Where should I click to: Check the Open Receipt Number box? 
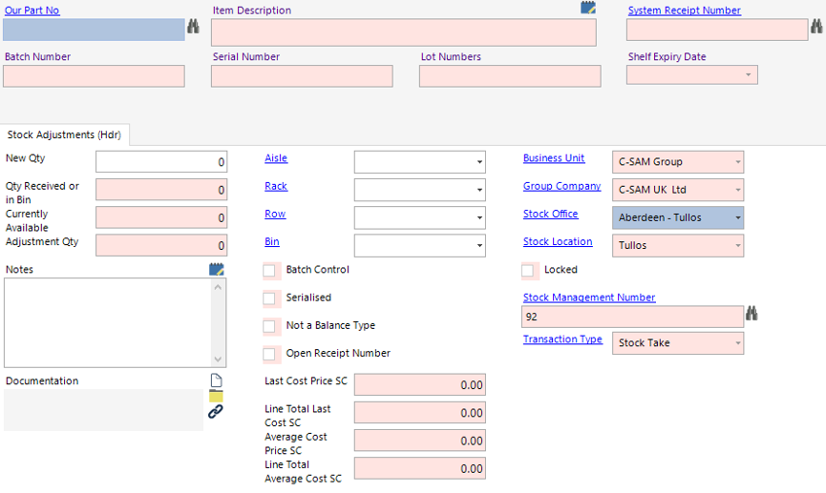(270, 354)
